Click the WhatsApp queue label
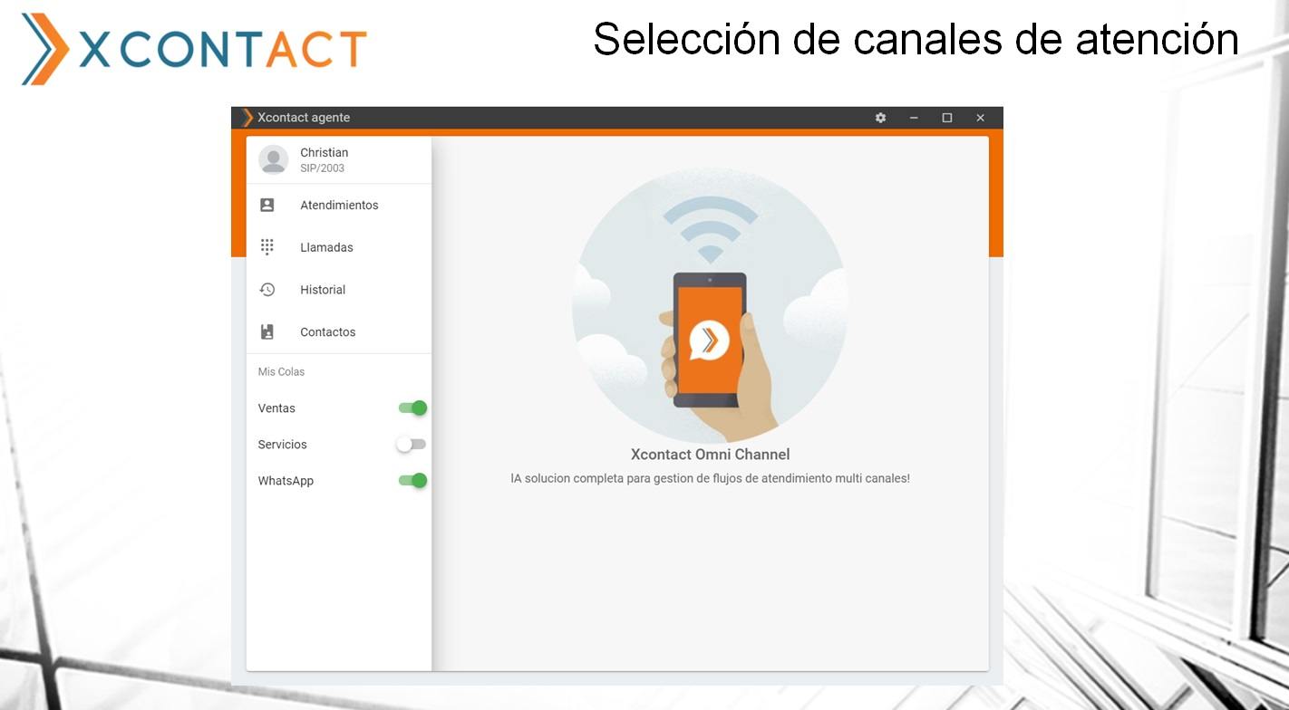The image size is (1289, 710). [286, 481]
